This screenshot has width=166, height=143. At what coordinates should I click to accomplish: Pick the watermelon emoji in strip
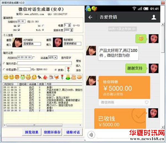click(x=45, y=77)
